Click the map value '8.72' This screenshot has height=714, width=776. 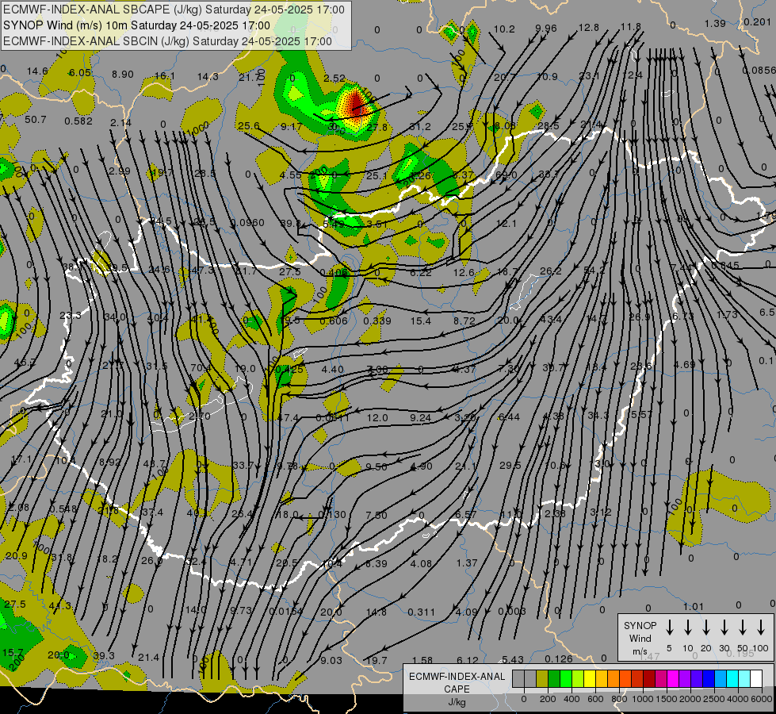click(x=464, y=321)
